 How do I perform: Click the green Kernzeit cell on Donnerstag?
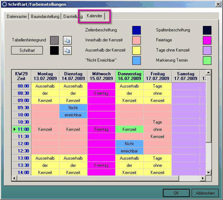click(129, 129)
